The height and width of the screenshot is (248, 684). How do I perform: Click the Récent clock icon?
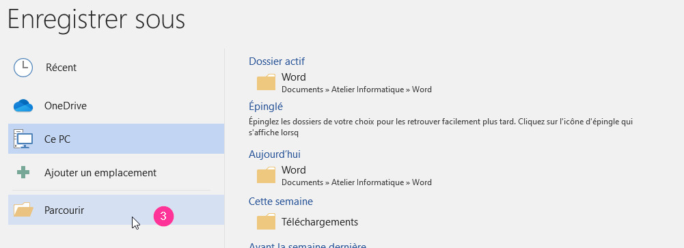[23, 68]
